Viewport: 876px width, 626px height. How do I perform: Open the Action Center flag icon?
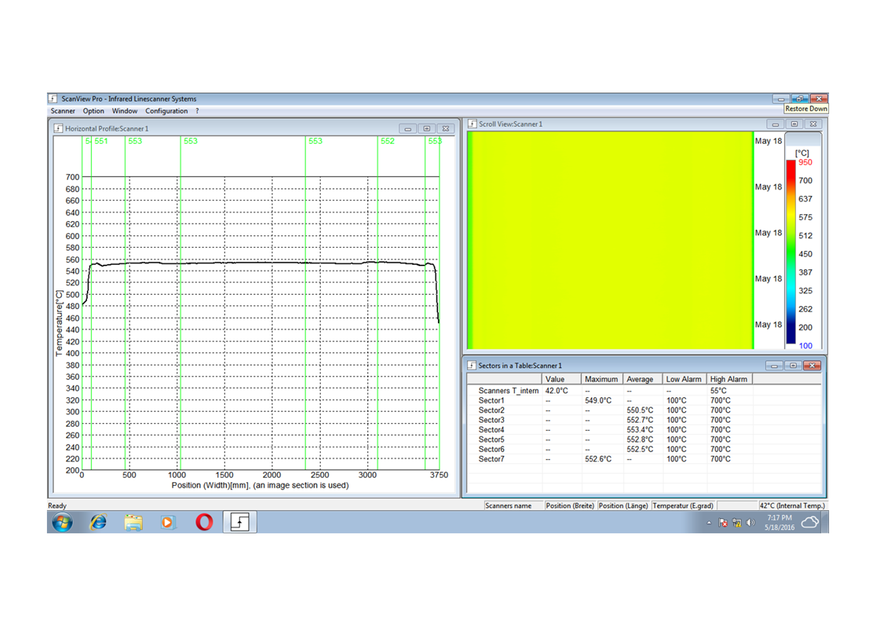tap(723, 523)
